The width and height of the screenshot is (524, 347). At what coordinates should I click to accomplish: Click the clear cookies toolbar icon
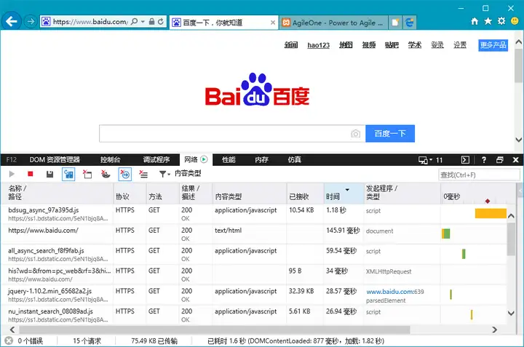[106, 174]
